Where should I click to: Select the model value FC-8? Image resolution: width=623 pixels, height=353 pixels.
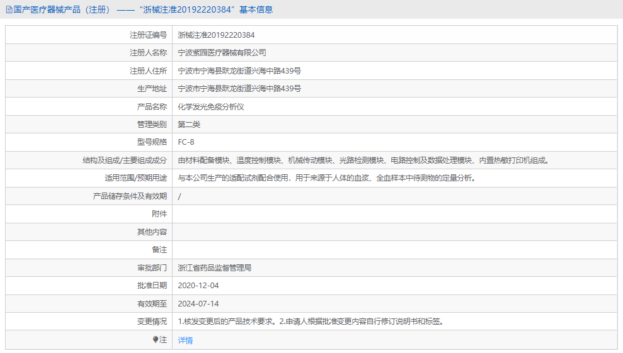click(x=186, y=142)
